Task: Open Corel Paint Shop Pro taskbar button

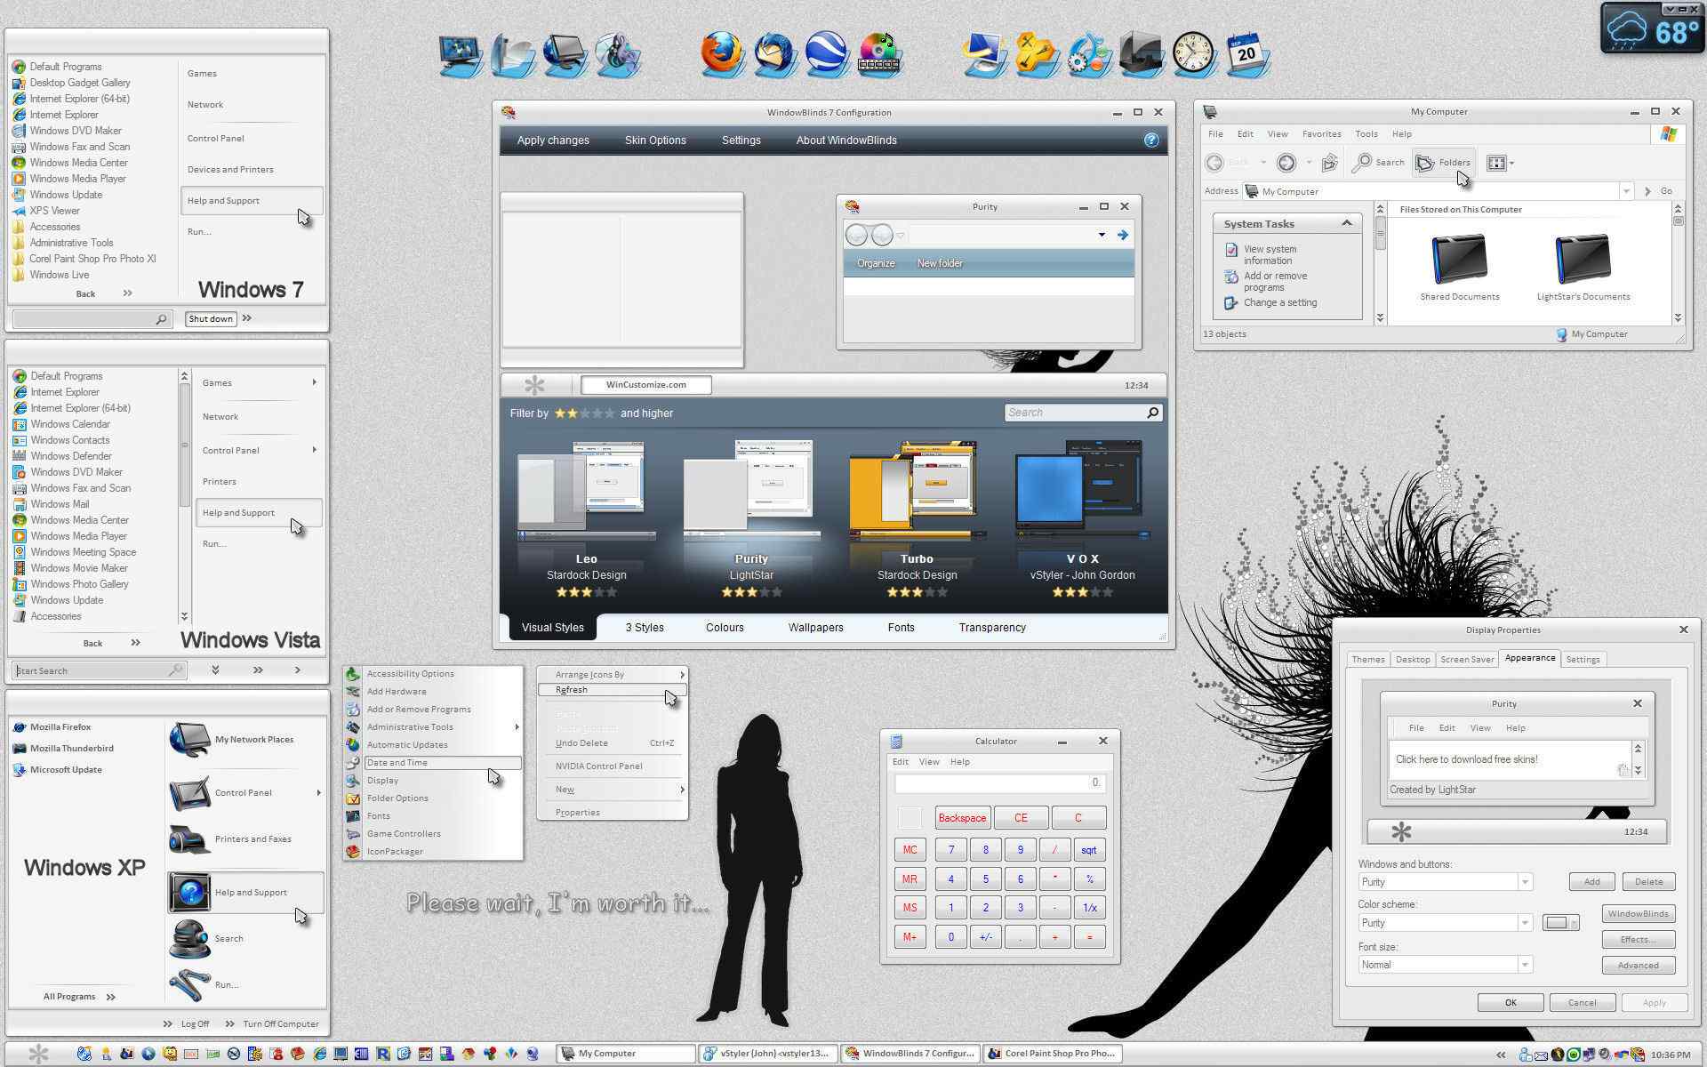Action: click(1053, 1054)
